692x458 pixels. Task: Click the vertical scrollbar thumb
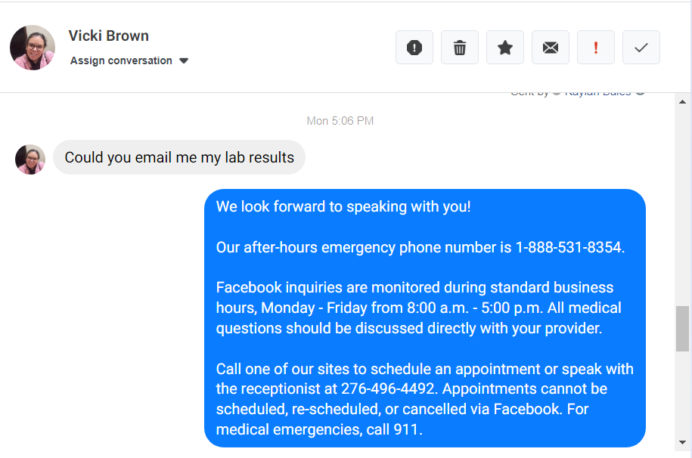(682, 328)
